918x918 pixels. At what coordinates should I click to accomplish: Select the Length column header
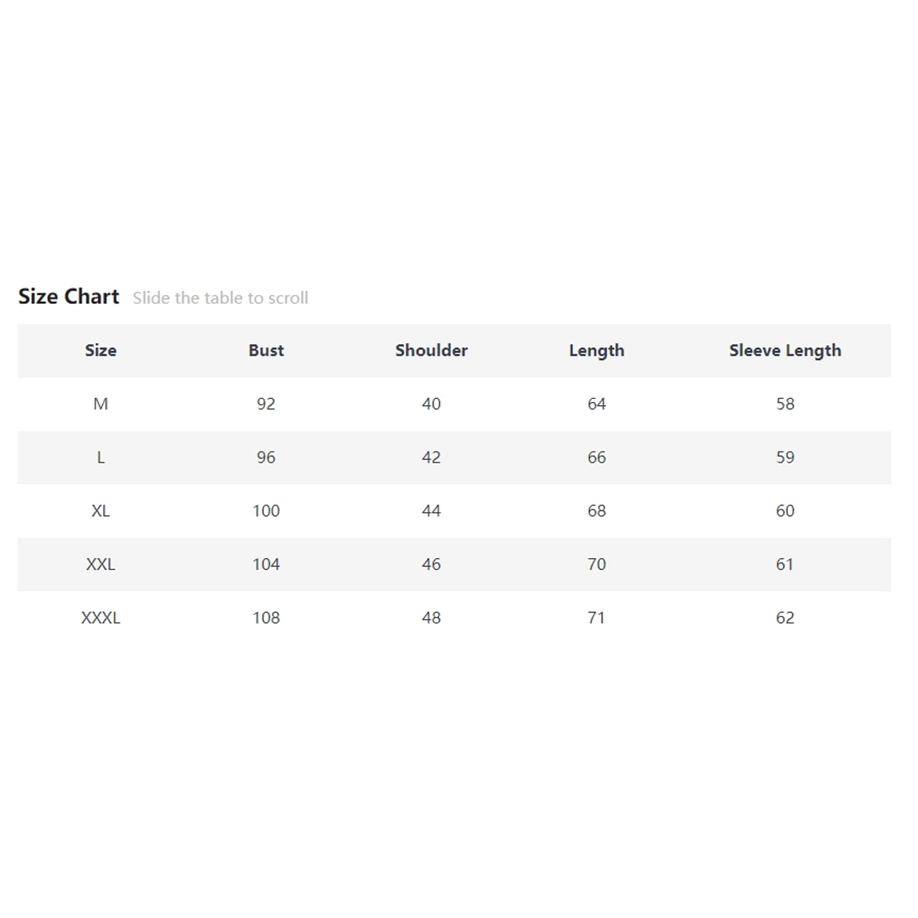tap(597, 351)
